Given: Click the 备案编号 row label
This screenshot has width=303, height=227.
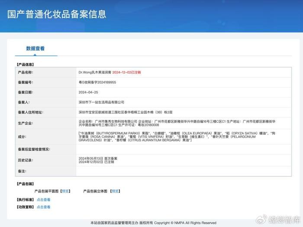Looking at the screenshot, I should [x=26, y=83].
